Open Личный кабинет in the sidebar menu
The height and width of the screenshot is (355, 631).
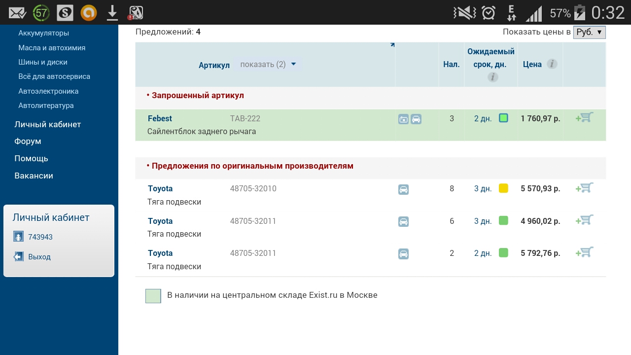[x=47, y=124]
